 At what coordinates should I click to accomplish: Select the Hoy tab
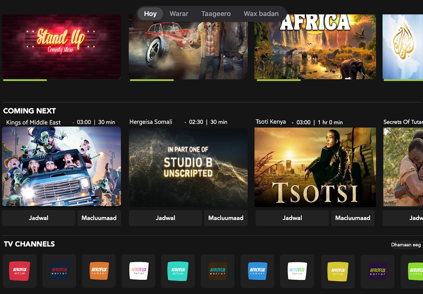coord(150,14)
